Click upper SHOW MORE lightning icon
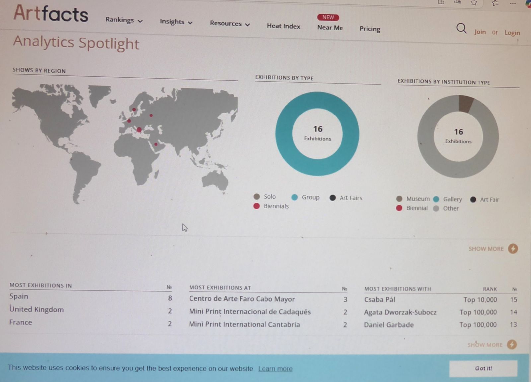 tap(513, 249)
